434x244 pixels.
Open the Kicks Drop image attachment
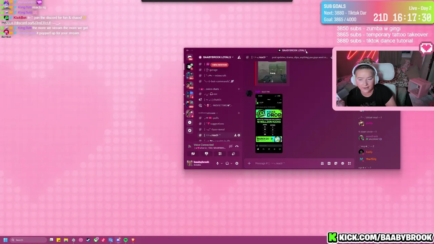(269, 124)
